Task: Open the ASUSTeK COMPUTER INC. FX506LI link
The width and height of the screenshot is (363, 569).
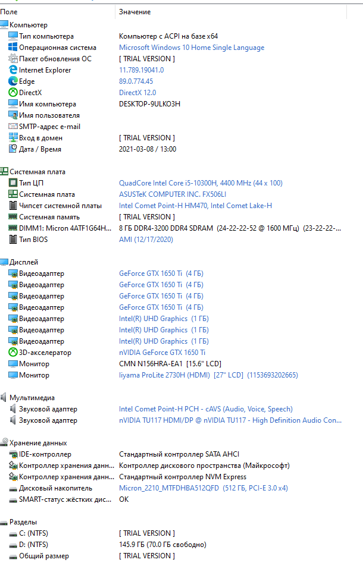Action: click(x=172, y=194)
